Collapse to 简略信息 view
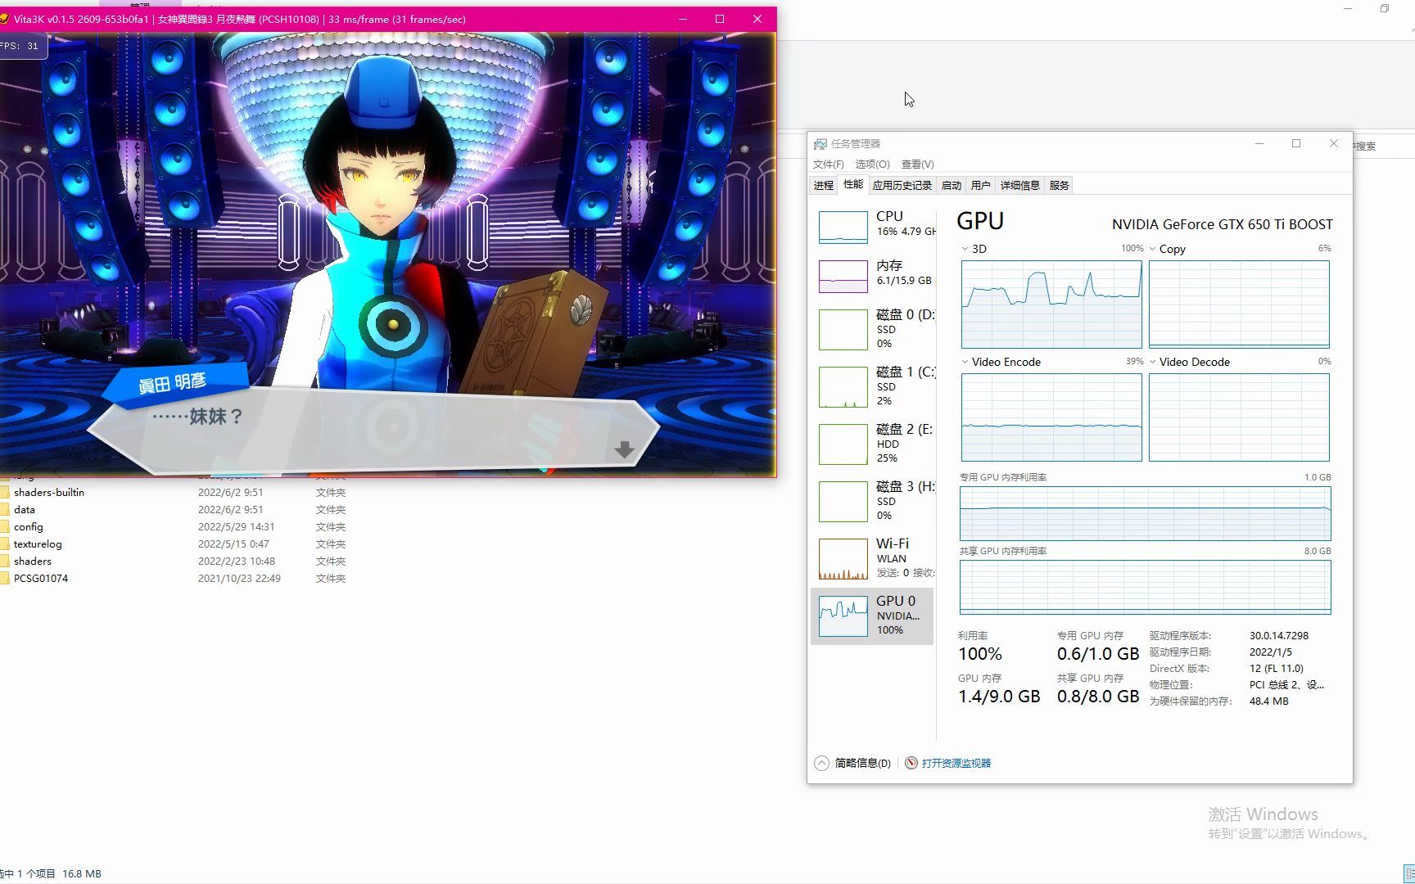This screenshot has height=884, width=1415. pyautogui.click(x=852, y=763)
